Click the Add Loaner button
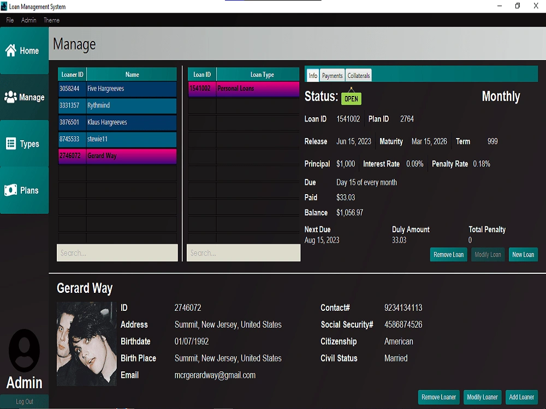The image size is (546, 409). (521, 397)
